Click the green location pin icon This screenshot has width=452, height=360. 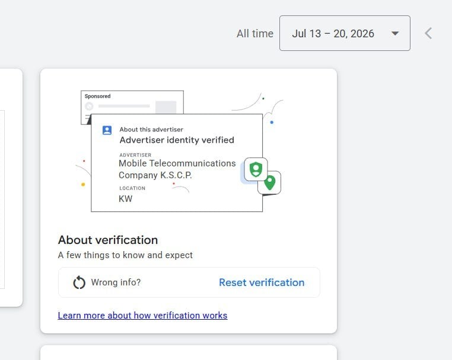point(270,183)
